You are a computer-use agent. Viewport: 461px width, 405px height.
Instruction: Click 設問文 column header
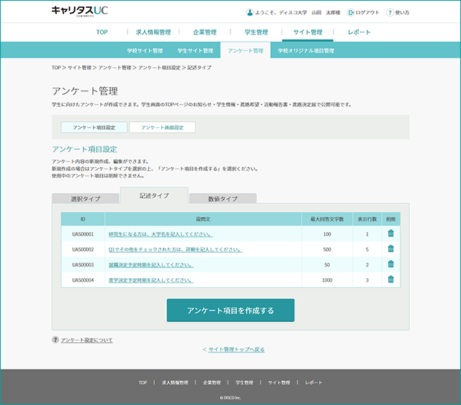click(203, 219)
